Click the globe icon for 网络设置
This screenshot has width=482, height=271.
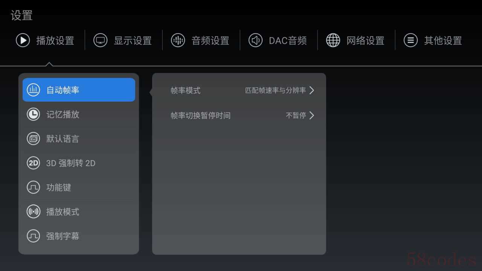pyautogui.click(x=333, y=40)
